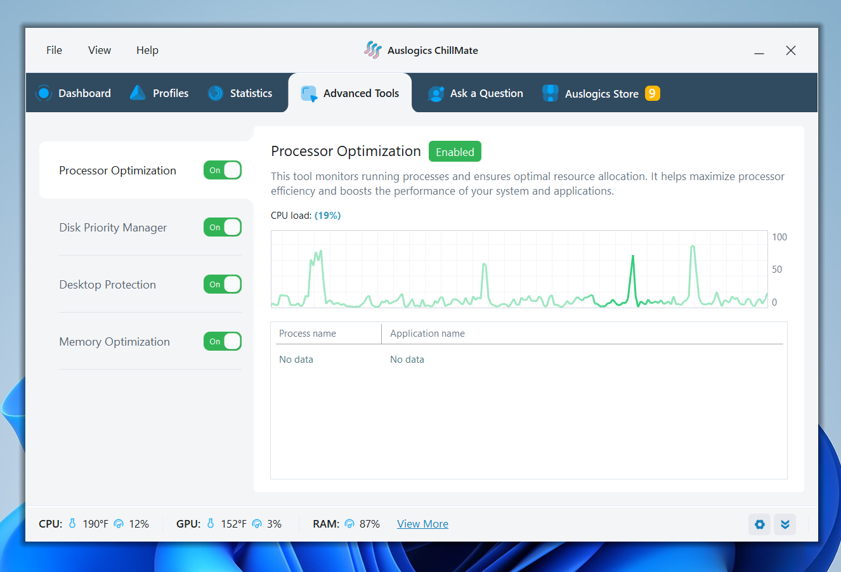The width and height of the screenshot is (841, 572).
Task: Collapse the status bar with the double chevron
Action: point(785,524)
